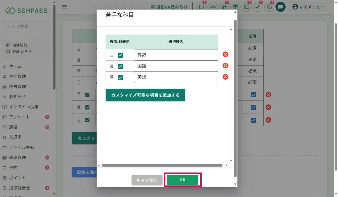Go to アンケート in the sidebar

tap(19, 117)
